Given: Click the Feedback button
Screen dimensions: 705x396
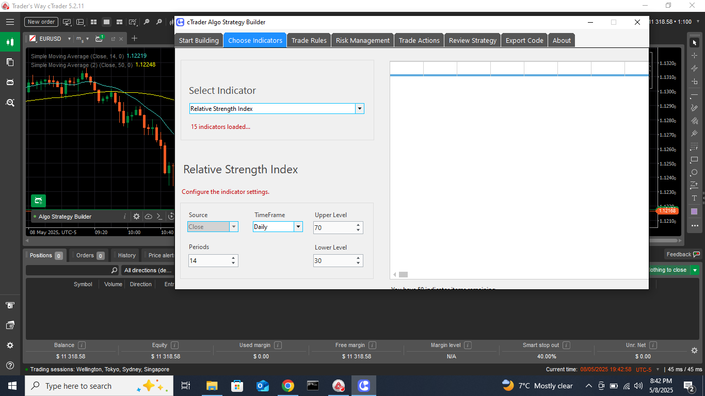Looking at the screenshot, I should [683, 254].
